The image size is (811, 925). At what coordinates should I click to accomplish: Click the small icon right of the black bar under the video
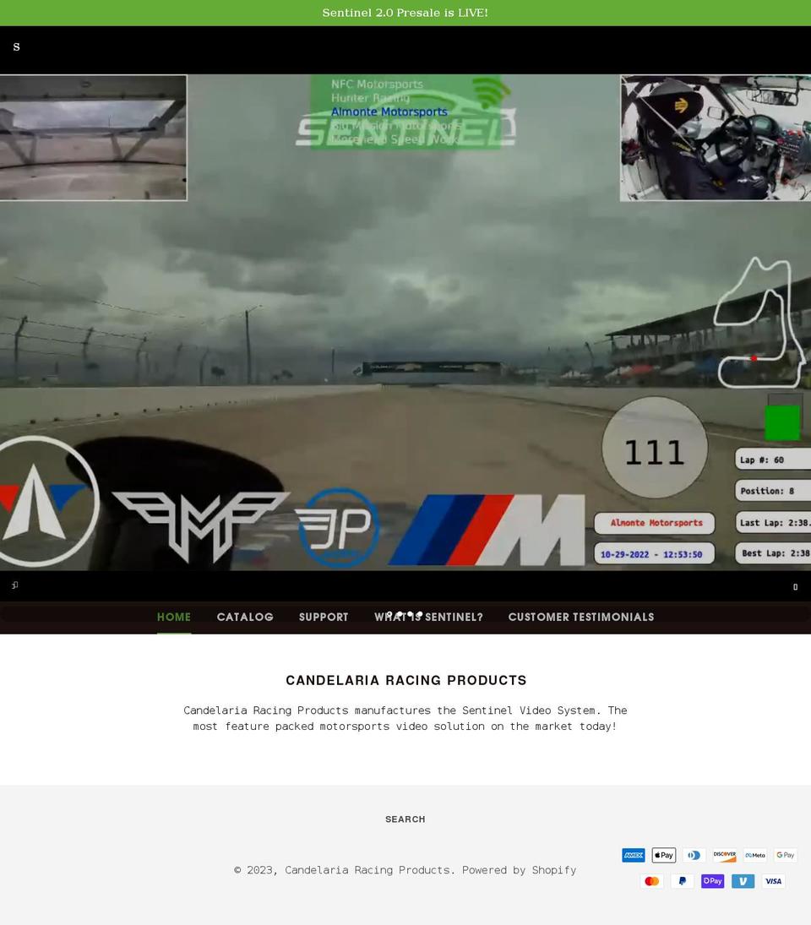[795, 587]
